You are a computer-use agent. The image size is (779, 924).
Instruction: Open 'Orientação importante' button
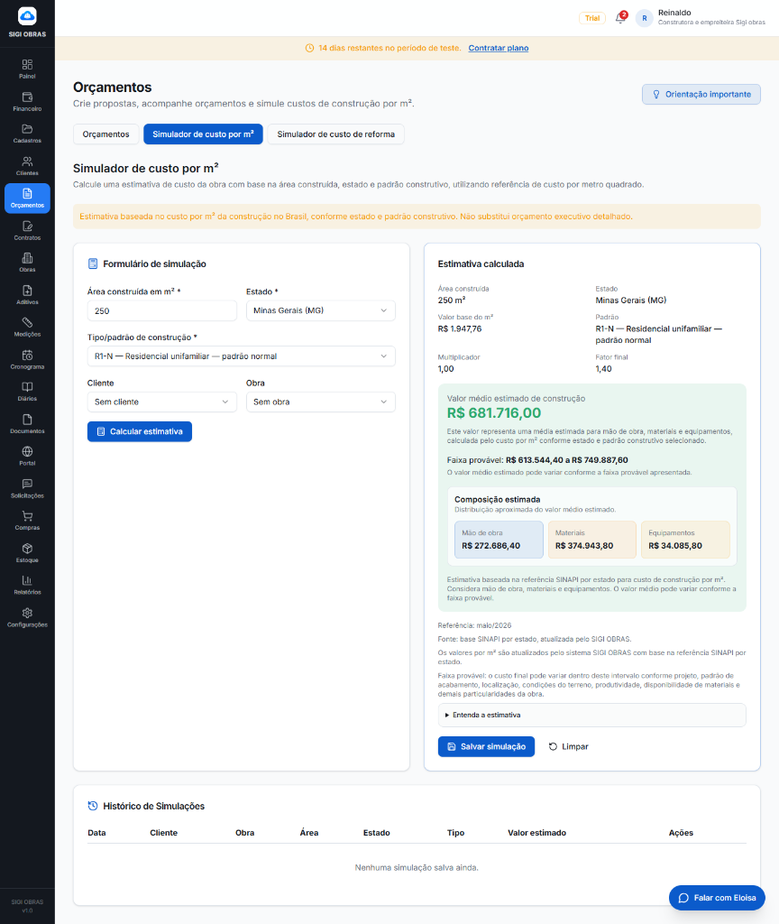coord(701,94)
